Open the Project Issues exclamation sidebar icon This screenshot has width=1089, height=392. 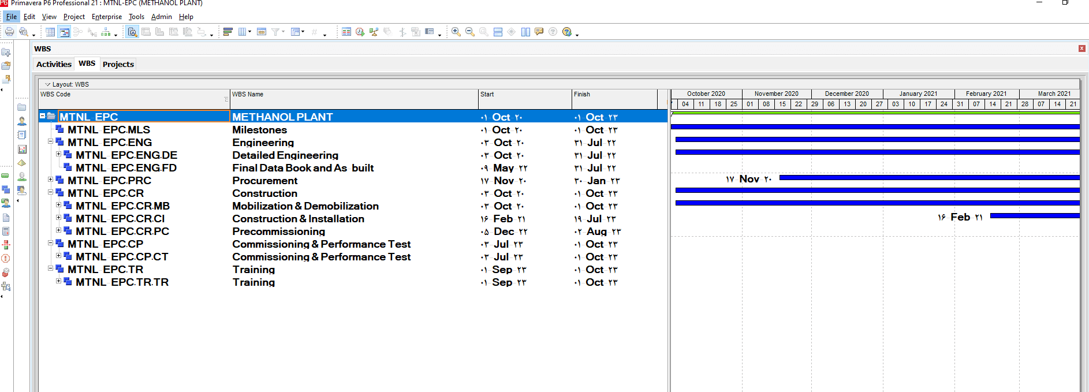(6, 259)
